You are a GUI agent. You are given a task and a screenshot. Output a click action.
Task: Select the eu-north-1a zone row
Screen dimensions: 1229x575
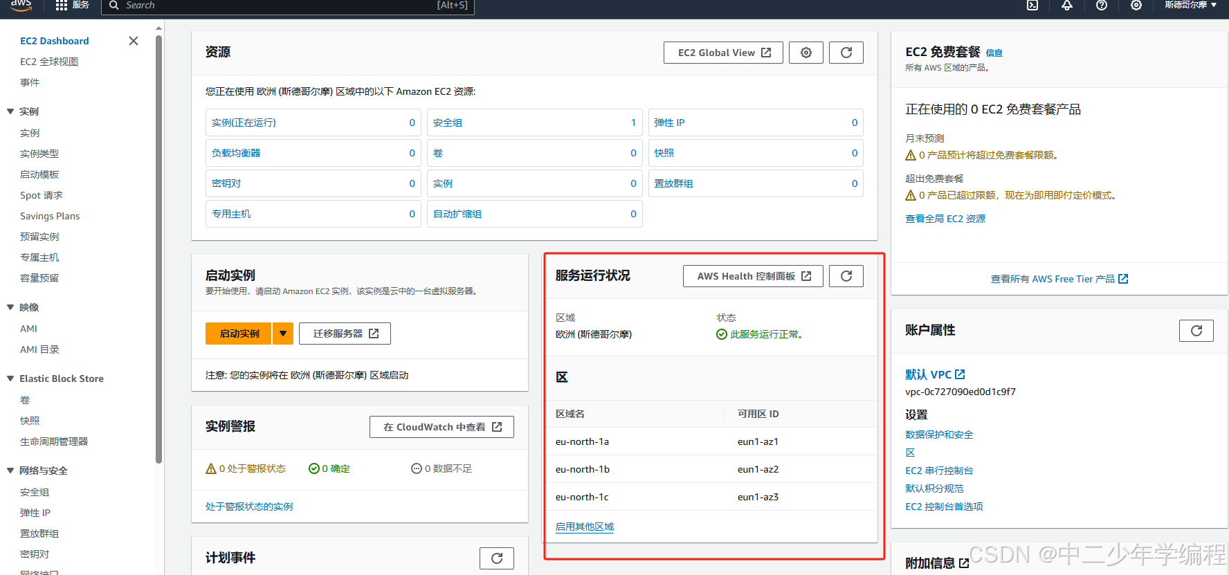(x=711, y=441)
